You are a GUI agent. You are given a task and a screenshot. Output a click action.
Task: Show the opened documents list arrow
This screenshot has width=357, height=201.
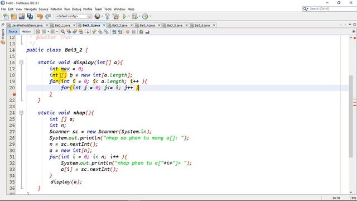coord(350,25)
